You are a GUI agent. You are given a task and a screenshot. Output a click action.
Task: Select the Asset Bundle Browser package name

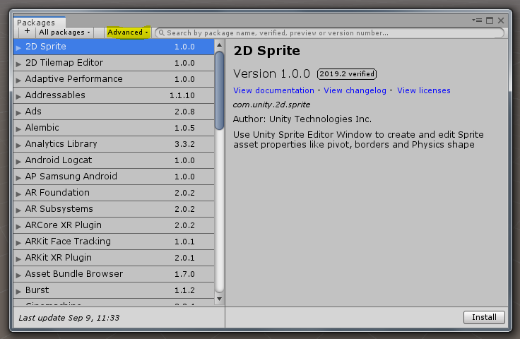click(74, 274)
